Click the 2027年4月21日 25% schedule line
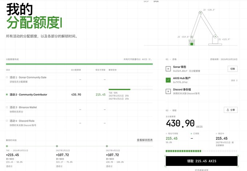Screen dimensions: 247x171 click(119, 99)
